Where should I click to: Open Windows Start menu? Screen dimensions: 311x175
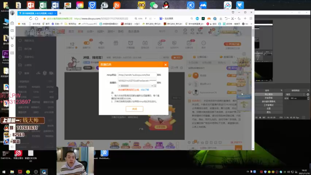(4, 172)
